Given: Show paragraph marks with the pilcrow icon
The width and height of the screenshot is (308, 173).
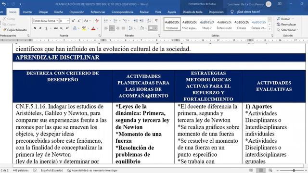Looking at the screenshot, I should [156, 21].
